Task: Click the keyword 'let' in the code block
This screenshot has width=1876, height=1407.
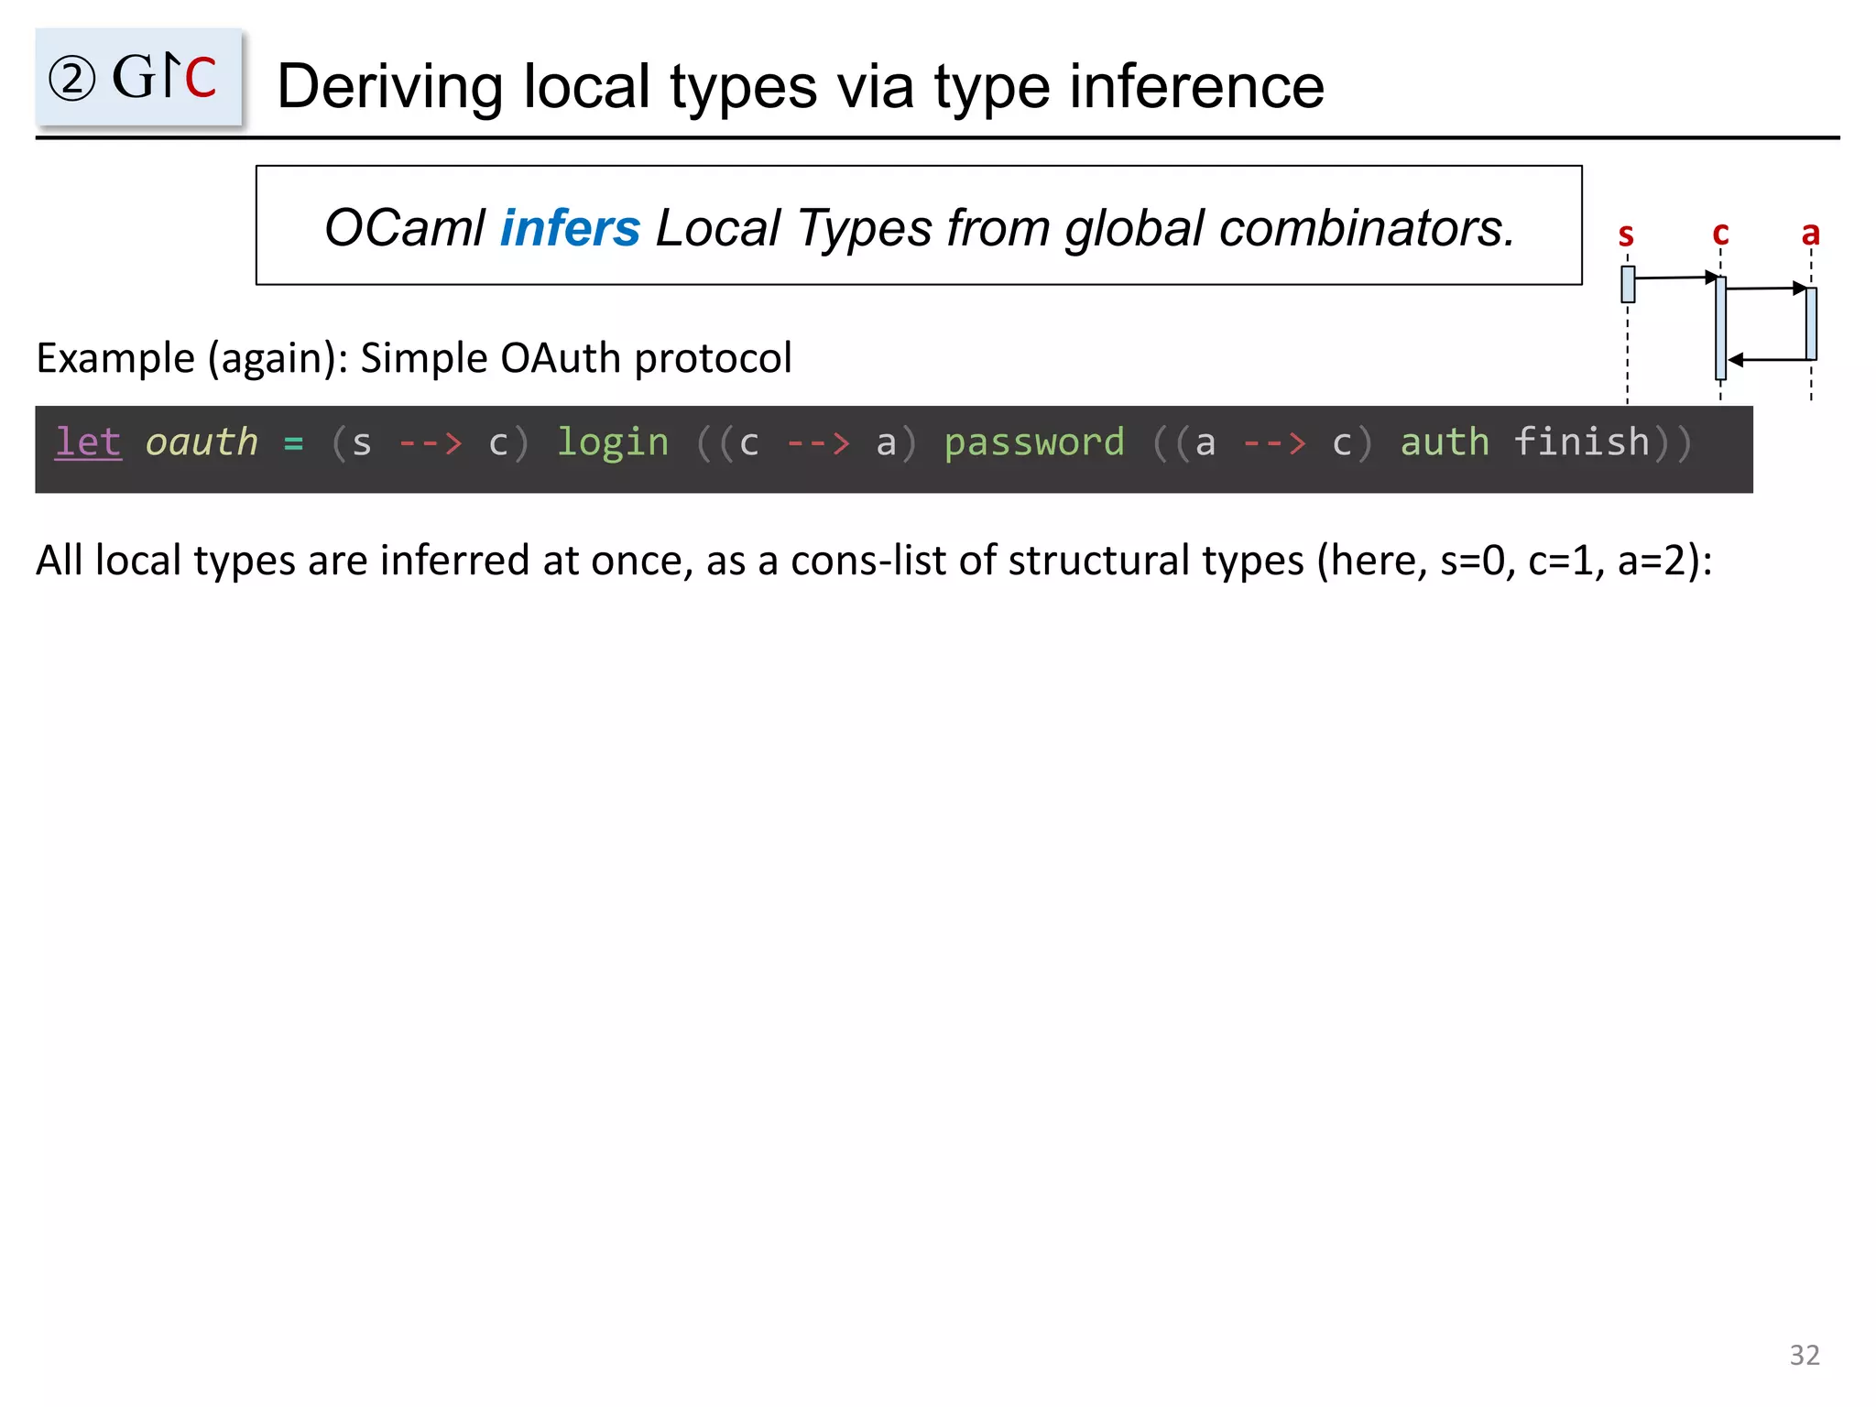Action: tap(88, 442)
